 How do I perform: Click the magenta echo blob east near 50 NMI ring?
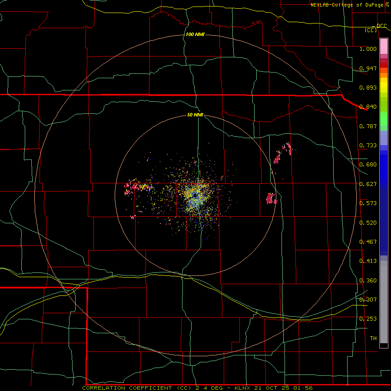[271, 199]
